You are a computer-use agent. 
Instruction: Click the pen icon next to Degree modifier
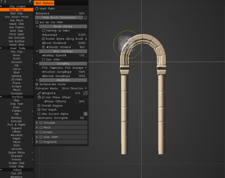click(x=39, y=93)
